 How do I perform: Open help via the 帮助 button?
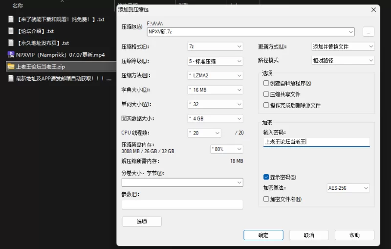point(354,235)
